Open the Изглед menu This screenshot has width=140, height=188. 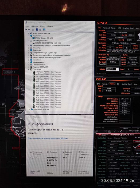click(x=43, y=26)
